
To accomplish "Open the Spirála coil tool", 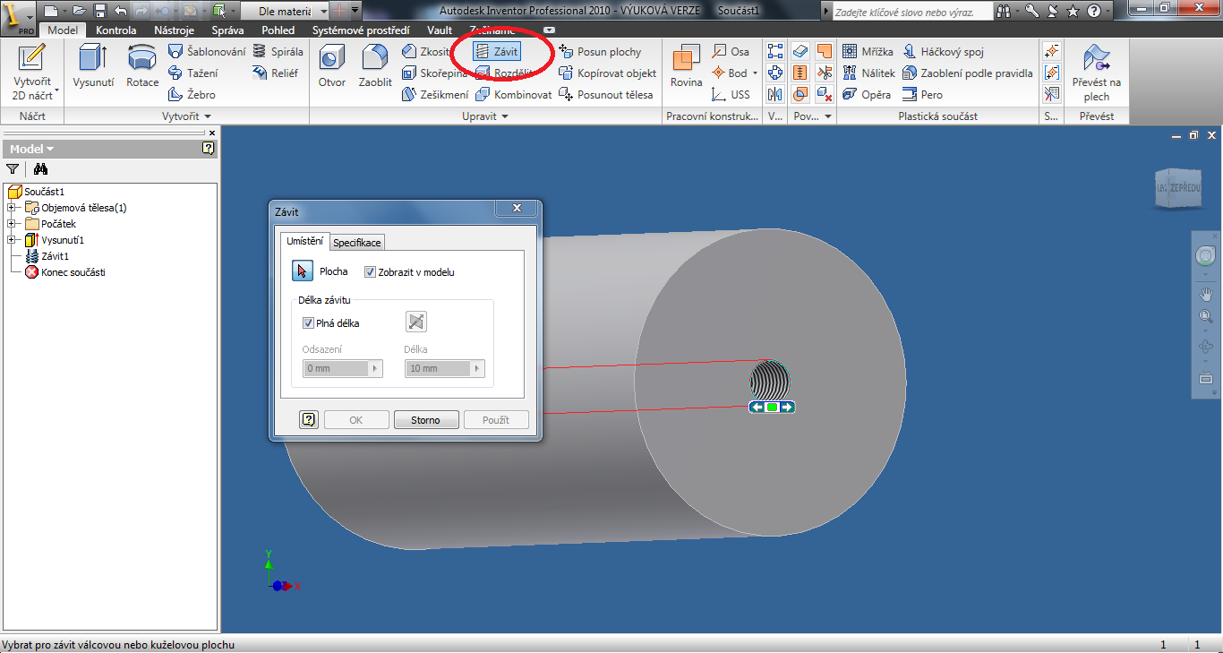I will pos(278,52).
